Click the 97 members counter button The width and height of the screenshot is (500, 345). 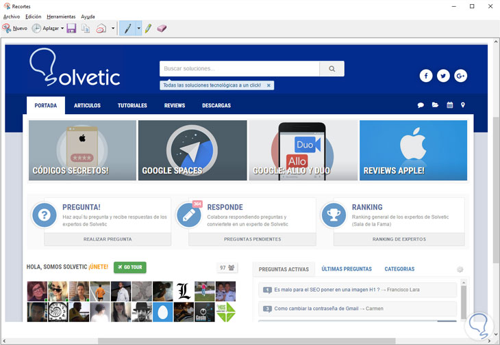227,268
